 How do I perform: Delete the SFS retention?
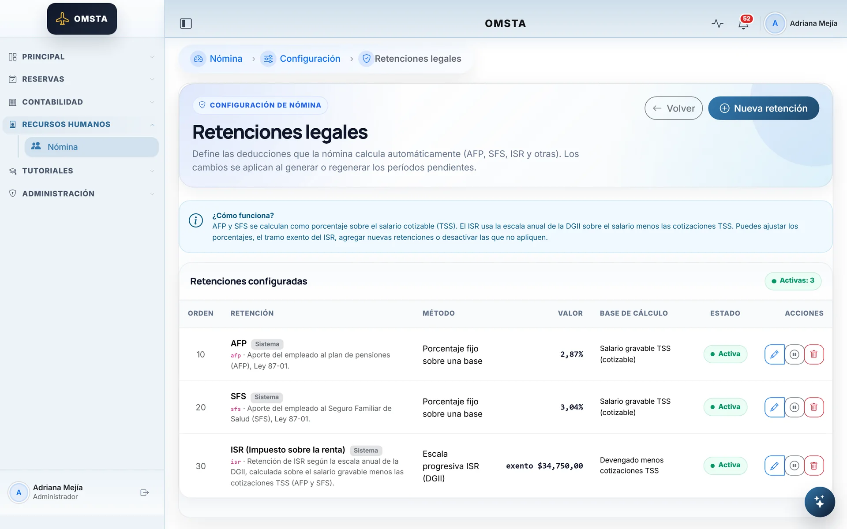click(814, 407)
